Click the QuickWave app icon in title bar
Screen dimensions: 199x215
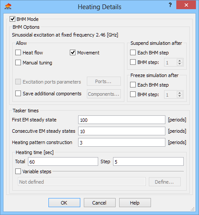8,7
